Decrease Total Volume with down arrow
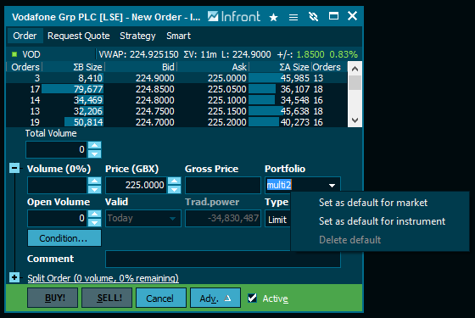 pos(94,153)
